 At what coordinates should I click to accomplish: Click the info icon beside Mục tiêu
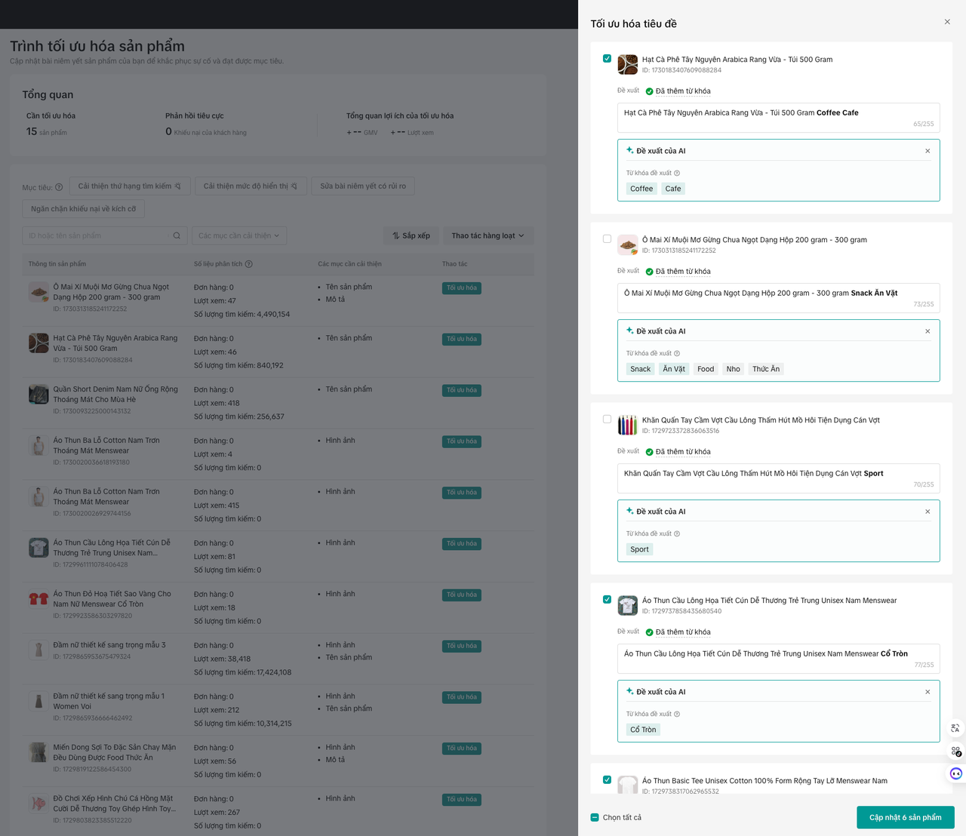(59, 187)
